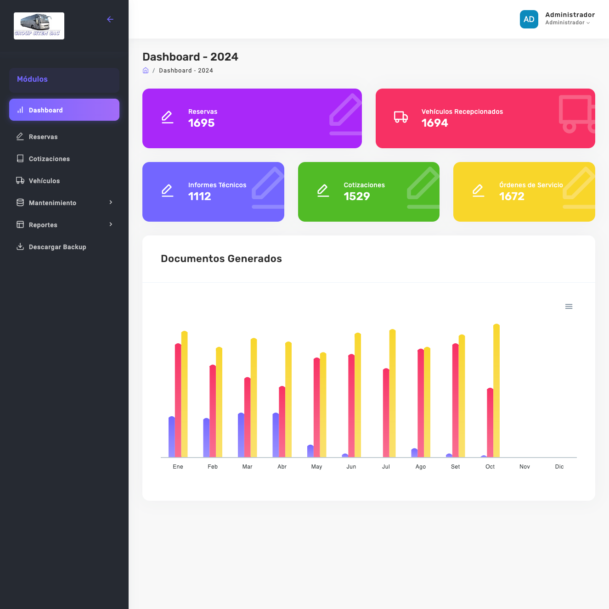Click edit icon on green Cotizaciones card
Screen dimensions: 609x609
[323, 191]
